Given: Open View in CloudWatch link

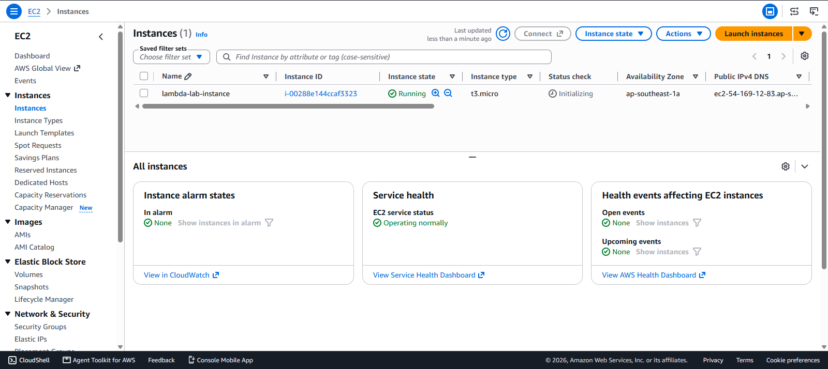Looking at the screenshot, I should [x=181, y=275].
